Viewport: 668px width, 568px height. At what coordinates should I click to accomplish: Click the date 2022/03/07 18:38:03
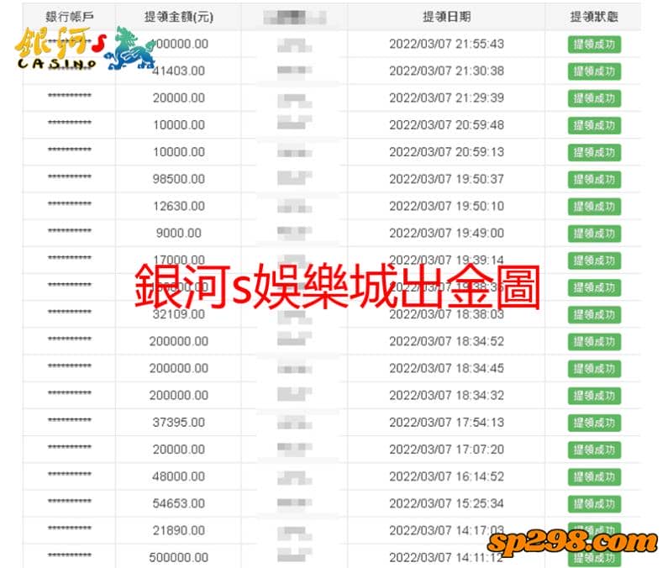point(446,314)
